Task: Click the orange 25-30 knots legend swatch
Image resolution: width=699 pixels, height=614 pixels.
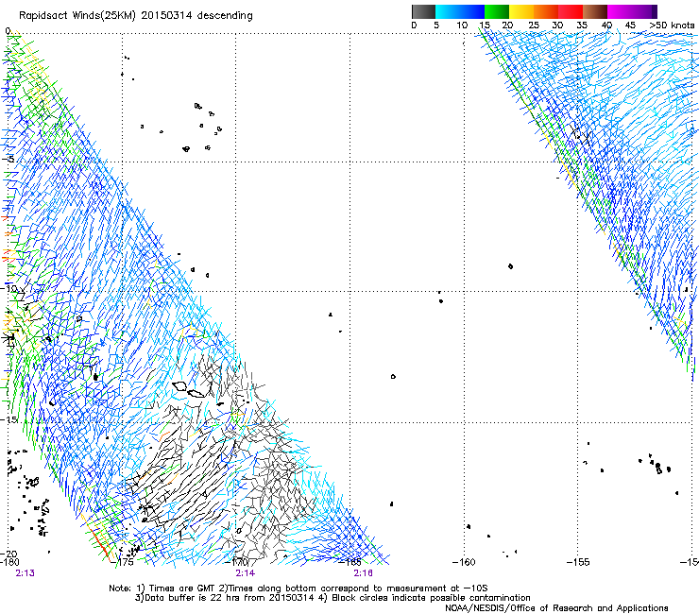Action: pos(546,11)
